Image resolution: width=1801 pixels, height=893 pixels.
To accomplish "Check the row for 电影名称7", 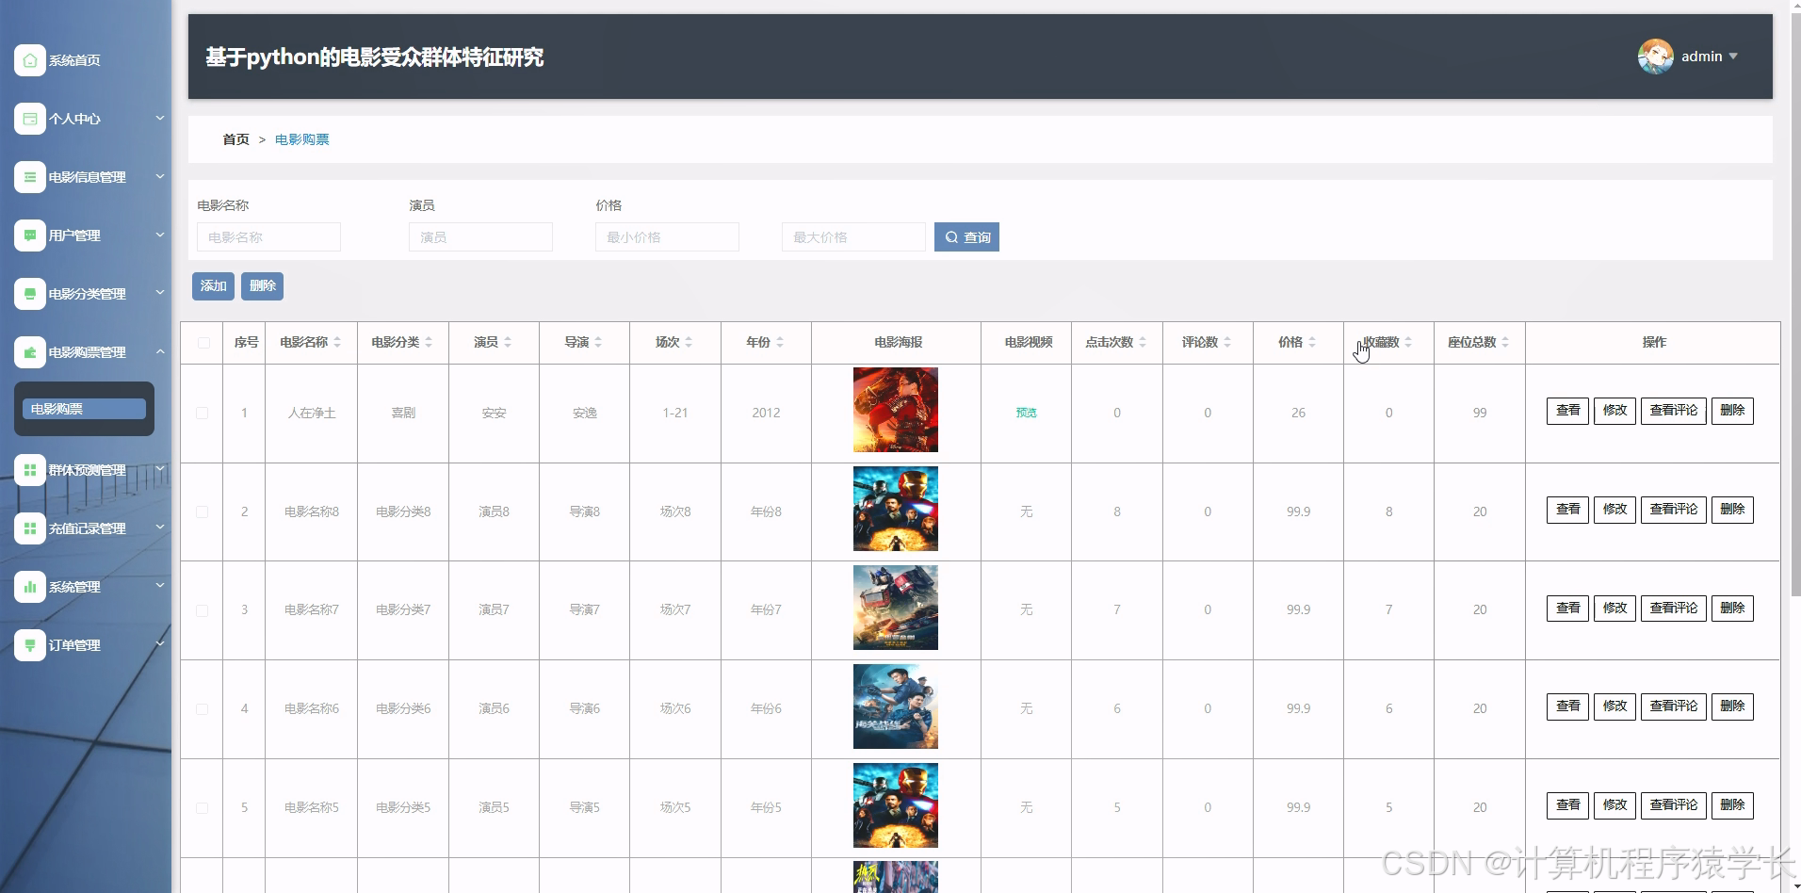I will point(203,610).
